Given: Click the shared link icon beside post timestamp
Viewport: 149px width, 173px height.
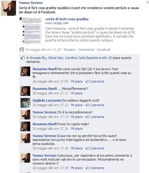Looking at the screenshot, I should pyautogui.click(x=21, y=50).
